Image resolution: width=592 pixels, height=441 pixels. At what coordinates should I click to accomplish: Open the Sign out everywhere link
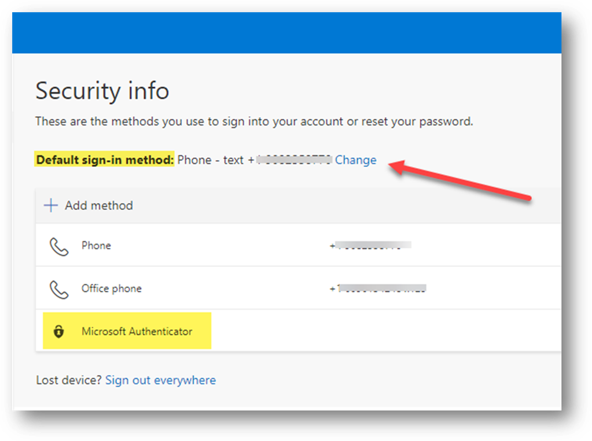[x=160, y=380]
